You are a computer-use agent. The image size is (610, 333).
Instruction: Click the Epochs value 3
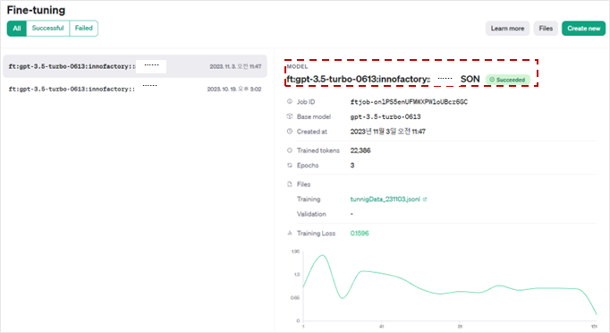pyautogui.click(x=352, y=165)
